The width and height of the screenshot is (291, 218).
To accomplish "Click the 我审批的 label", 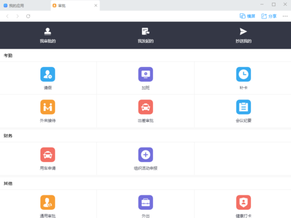I will pyautogui.click(x=48, y=41).
